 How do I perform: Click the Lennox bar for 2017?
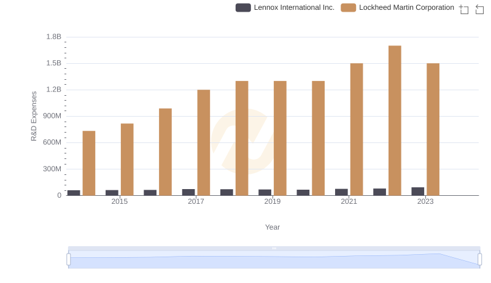(x=188, y=192)
